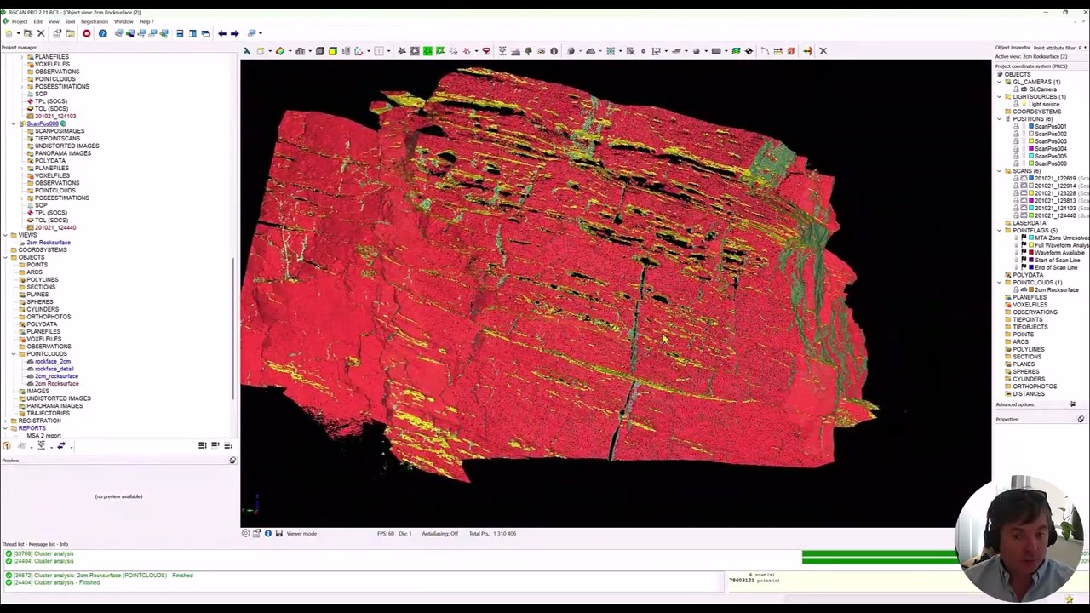
Task: Click the preview panel close icon
Action: point(232,461)
